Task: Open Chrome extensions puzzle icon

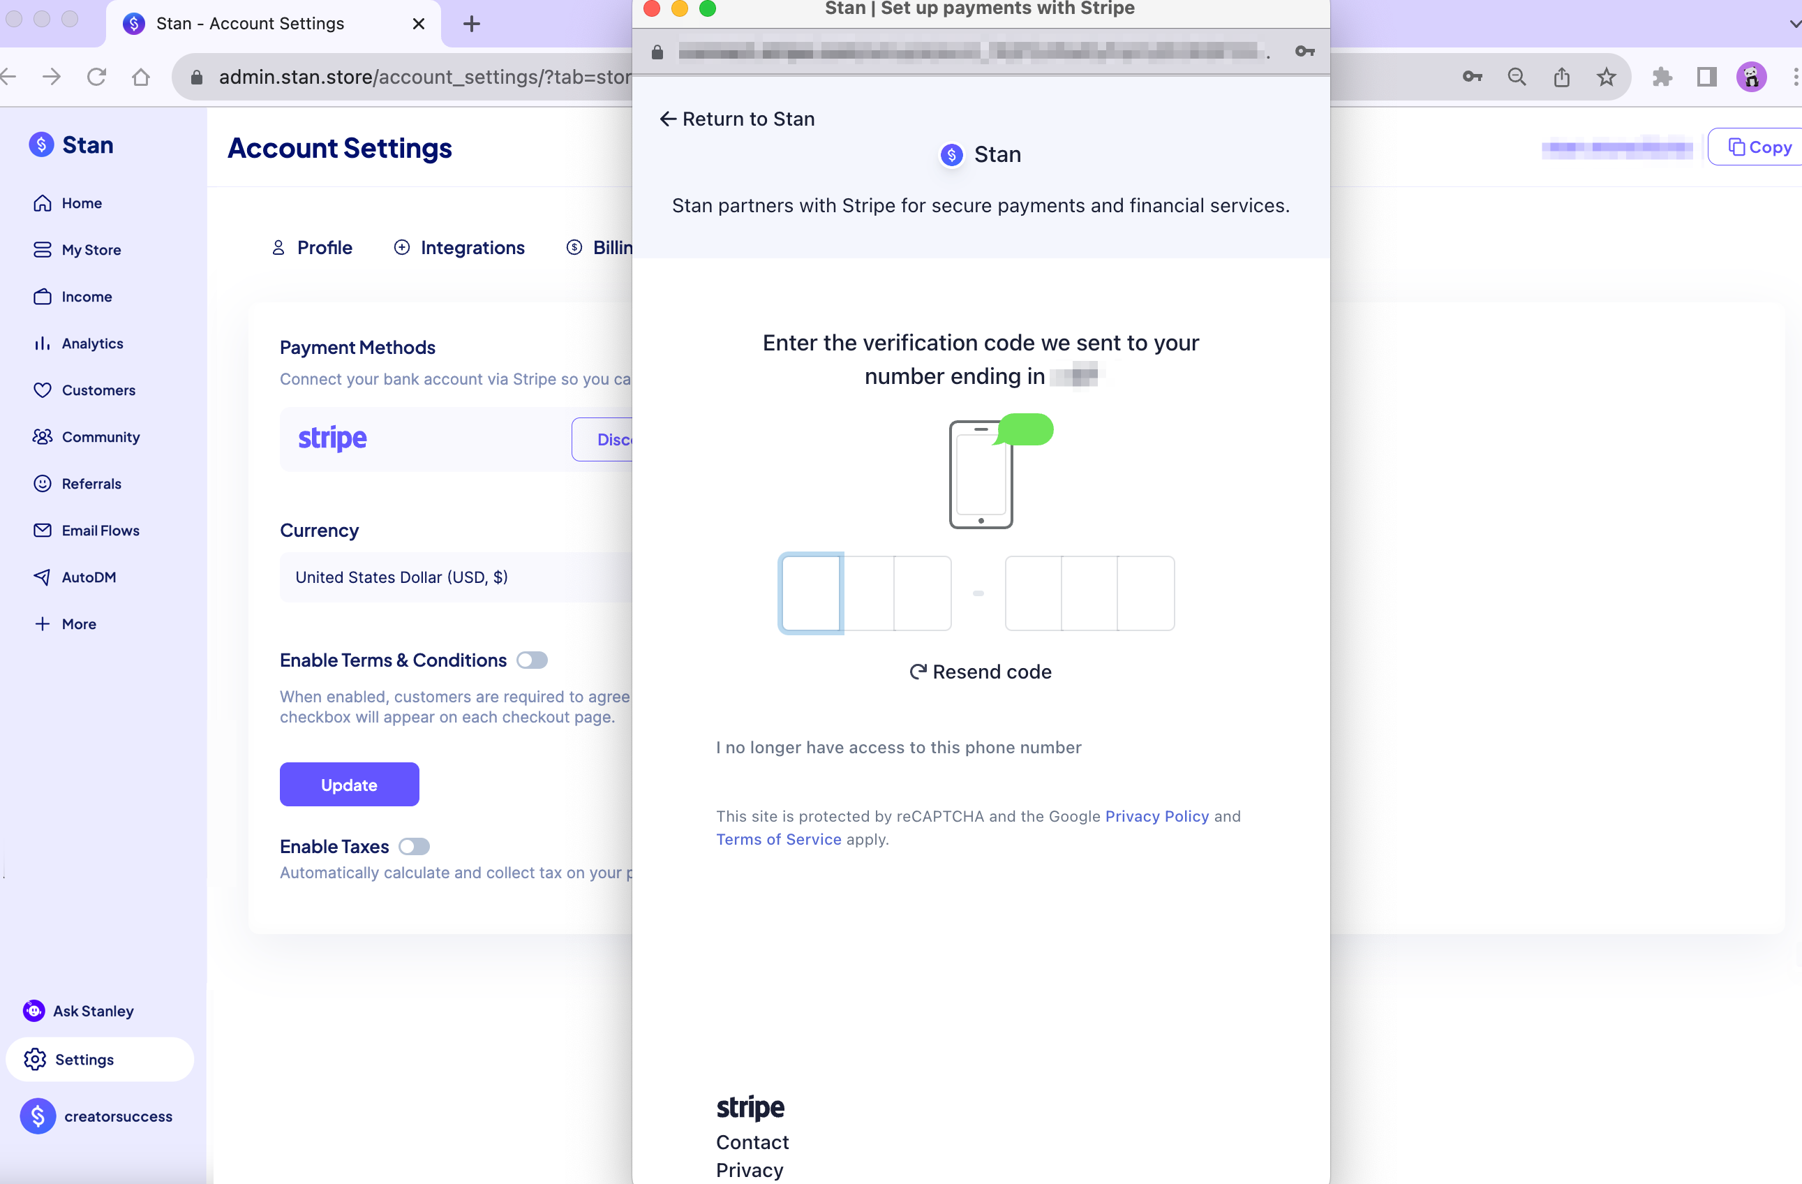Action: 1662,77
